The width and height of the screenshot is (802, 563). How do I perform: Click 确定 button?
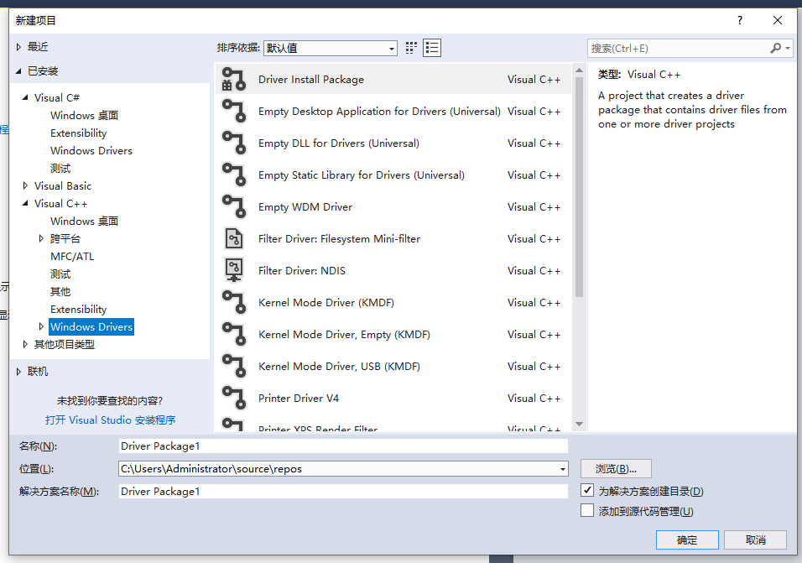point(687,540)
